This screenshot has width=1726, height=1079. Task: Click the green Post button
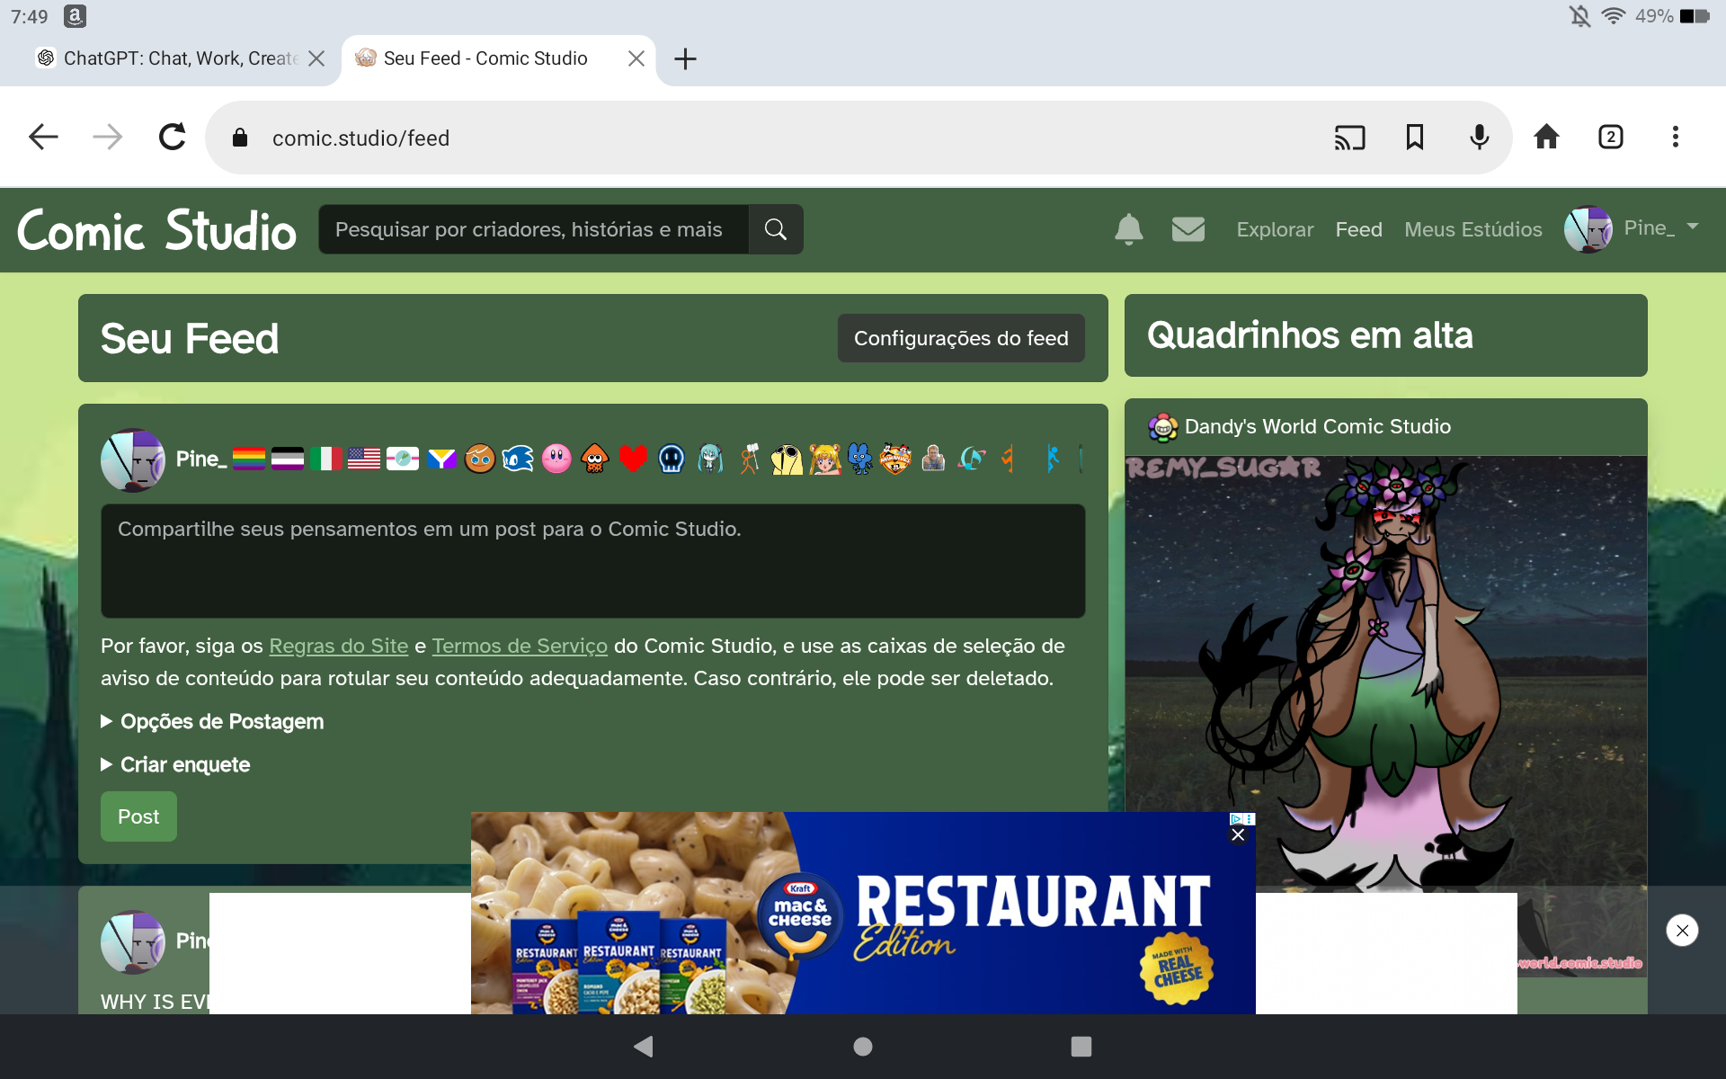tap(138, 816)
